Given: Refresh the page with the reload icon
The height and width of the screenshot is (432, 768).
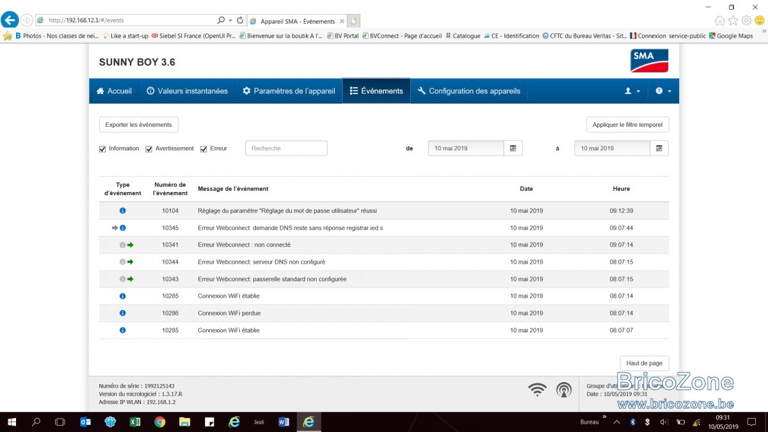Looking at the screenshot, I should [x=240, y=20].
